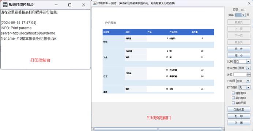Click the right arrow of preview scrollbar
The height and width of the screenshot is (131, 253).
click(223, 129)
